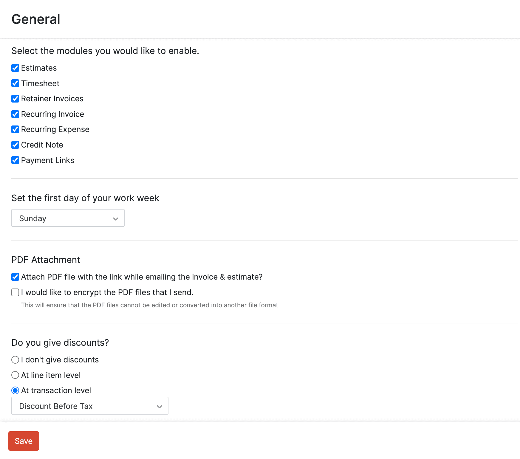Image resolution: width=520 pixels, height=459 pixels.
Task: Uncheck the Payment Links checkbox
Action: click(15, 160)
